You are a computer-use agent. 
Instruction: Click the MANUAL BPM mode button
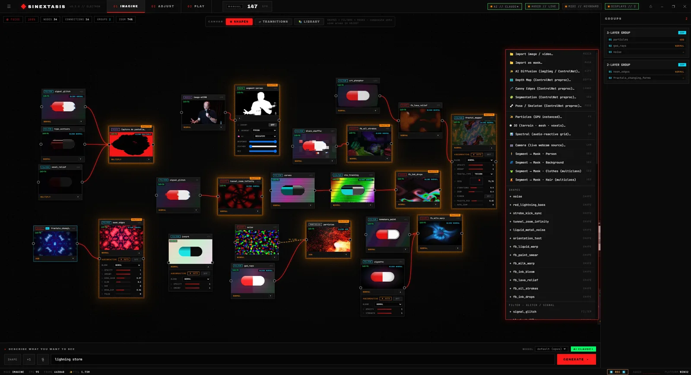[x=235, y=6]
